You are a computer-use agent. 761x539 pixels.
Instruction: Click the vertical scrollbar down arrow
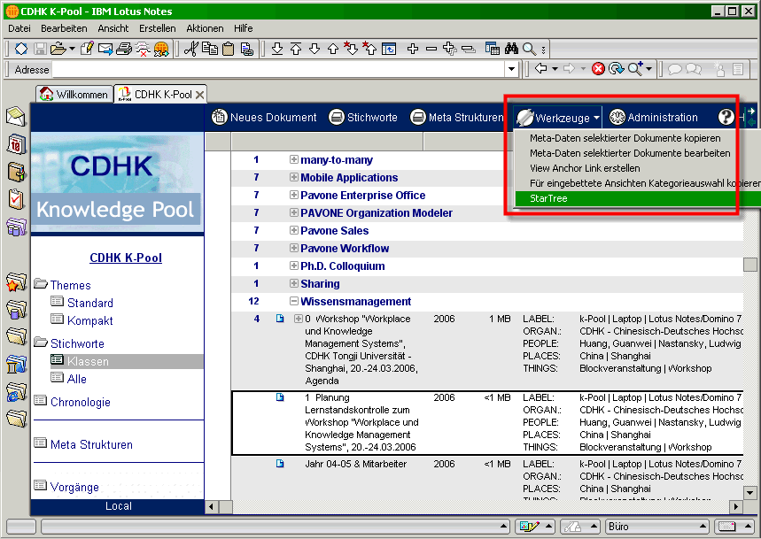750,494
